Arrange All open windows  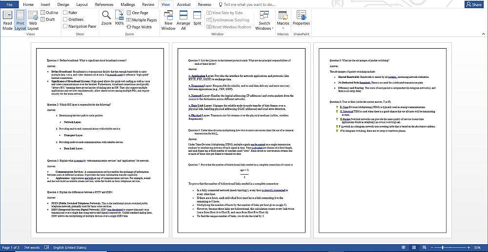click(x=183, y=20)
